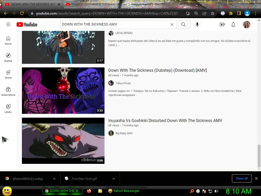Visit Big Baby AMV channel name link
Viewport: 261px width, 196px height.
pyautogui.click(x=124, y=133)
